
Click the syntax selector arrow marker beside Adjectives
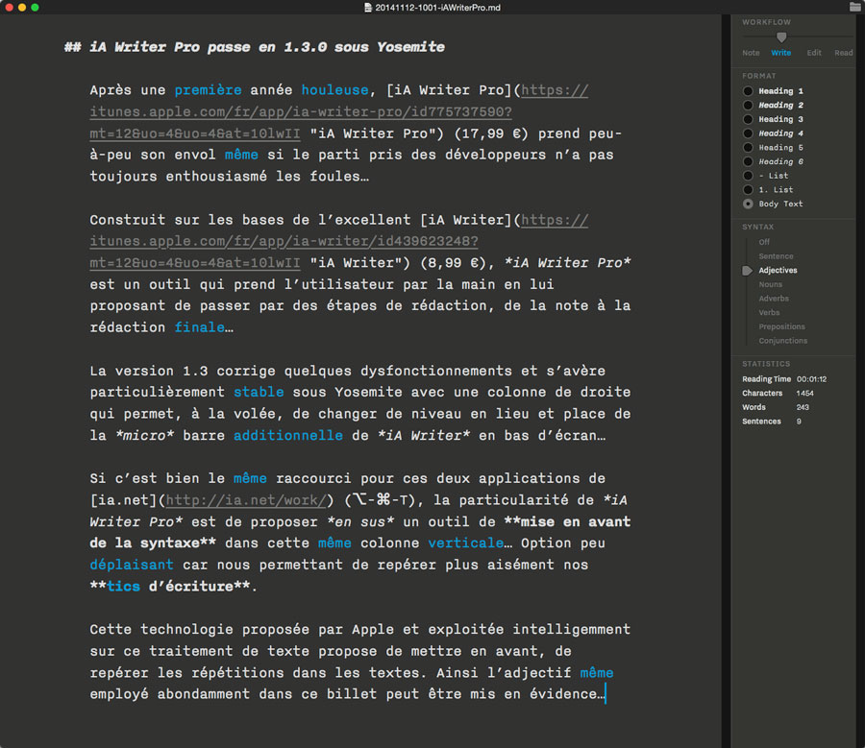748,271
